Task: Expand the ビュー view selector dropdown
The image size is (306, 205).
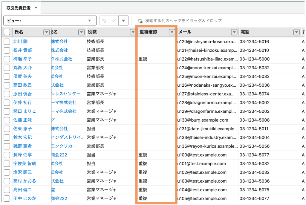Action: [90, 21]
